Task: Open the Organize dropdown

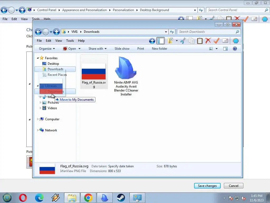Action: coord(47,49)
